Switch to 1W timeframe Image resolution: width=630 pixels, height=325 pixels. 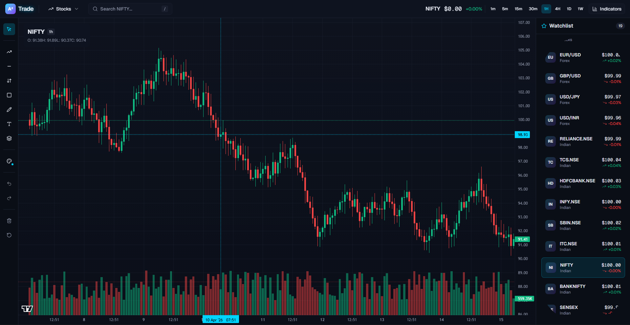(580, 9)
